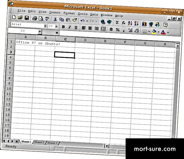
Task: Open a file with the Open folder icon
Action: click(x=20, y=18)
